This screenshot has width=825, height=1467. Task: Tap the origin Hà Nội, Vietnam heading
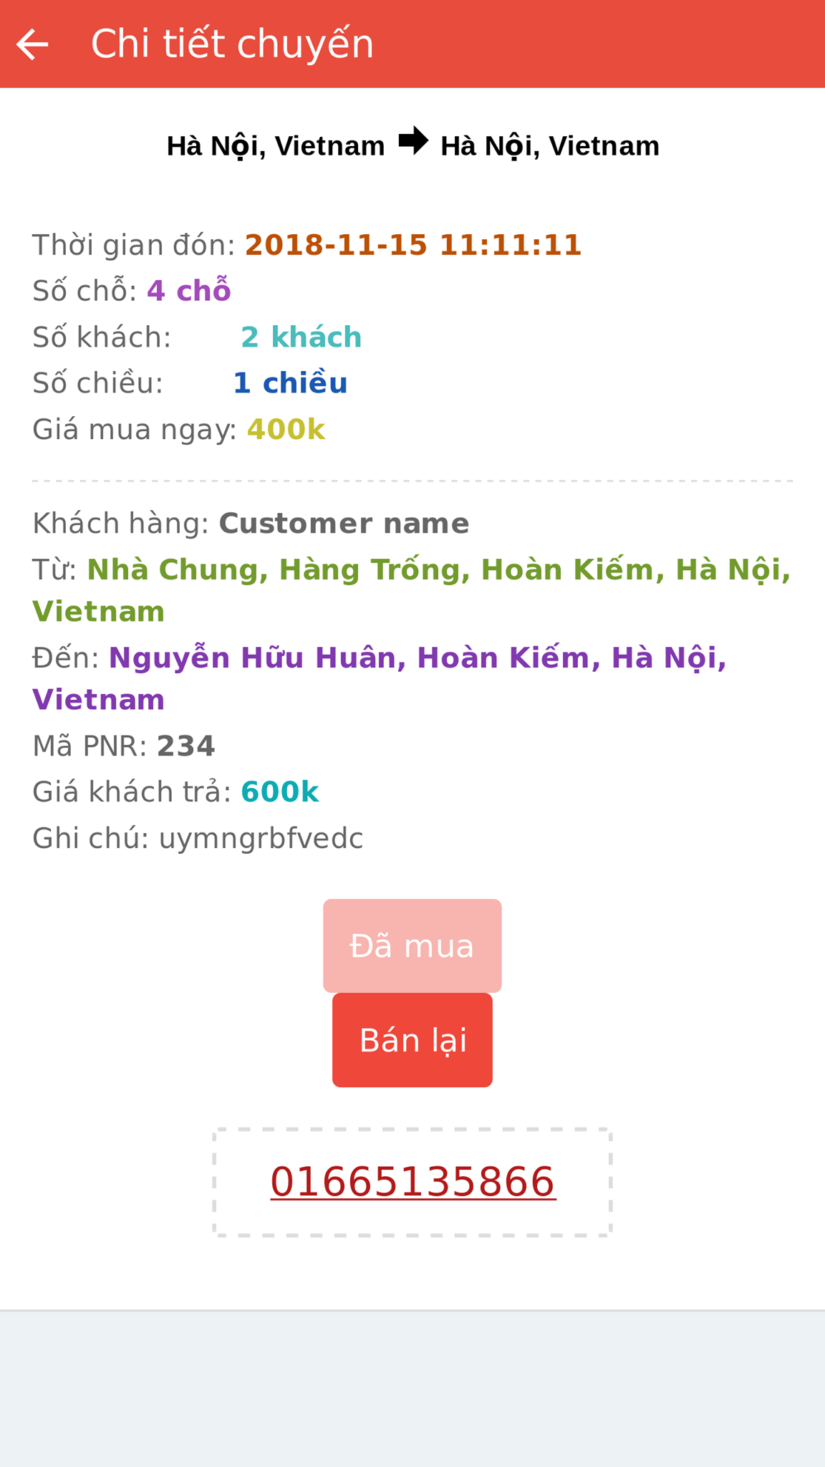276,146
